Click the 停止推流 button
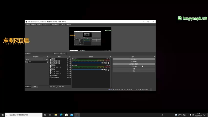Screen dimensions: 208x117 pos(134,59)
